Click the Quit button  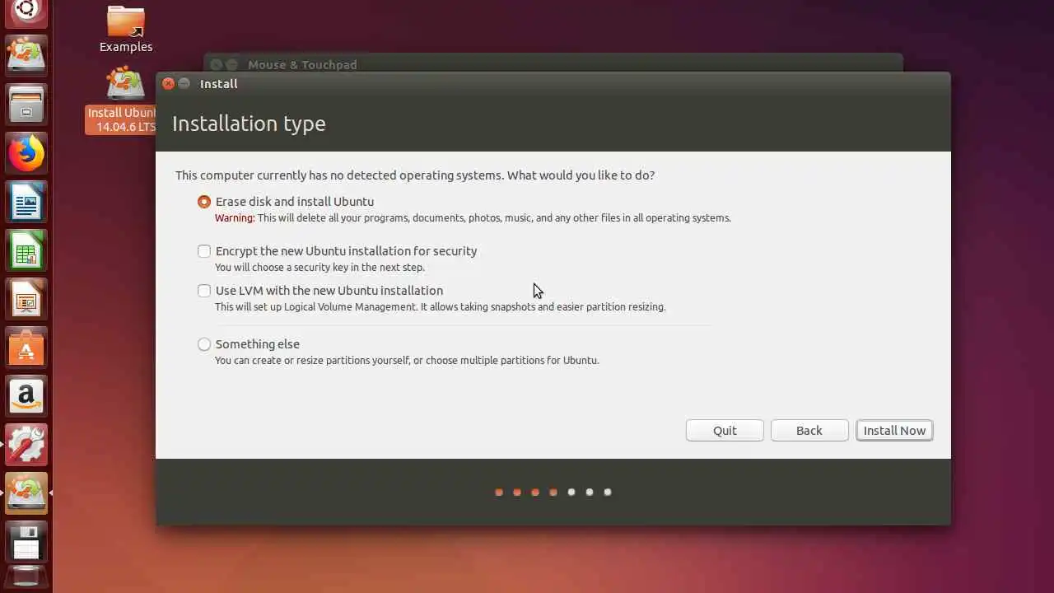point(725,431)
